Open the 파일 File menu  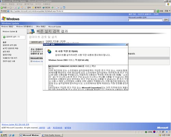[4, 4]
